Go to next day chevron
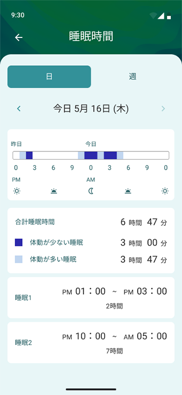 [x=163, y=108]
